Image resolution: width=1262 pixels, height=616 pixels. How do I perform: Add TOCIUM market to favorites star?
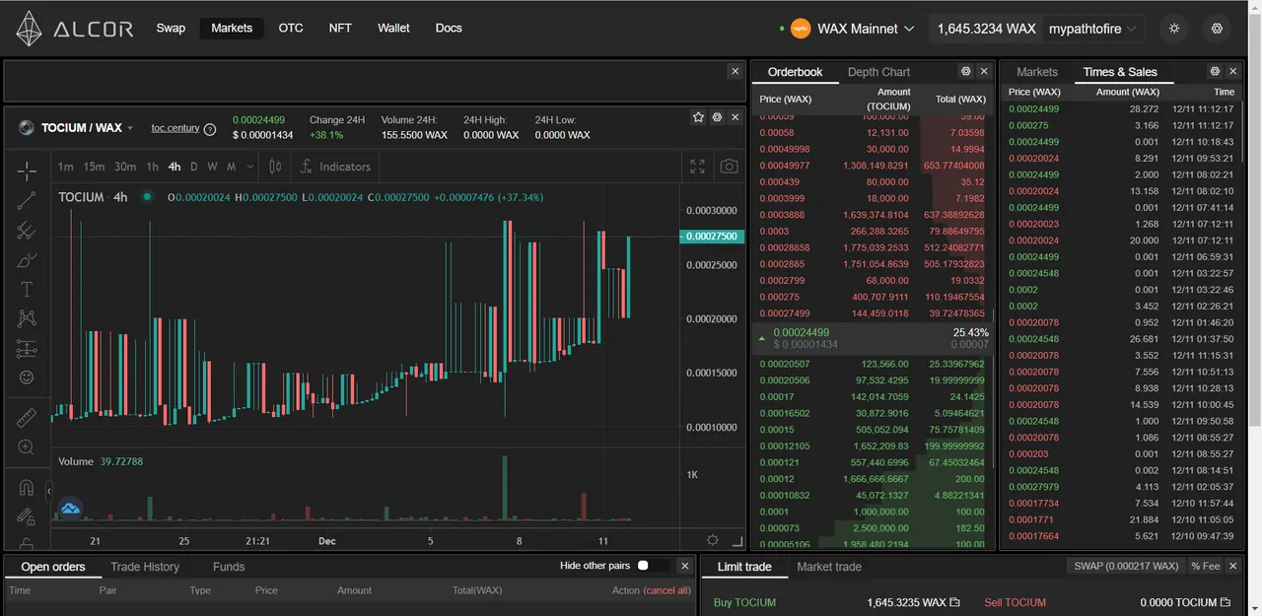pyautogui.click(x=698, y=117)
